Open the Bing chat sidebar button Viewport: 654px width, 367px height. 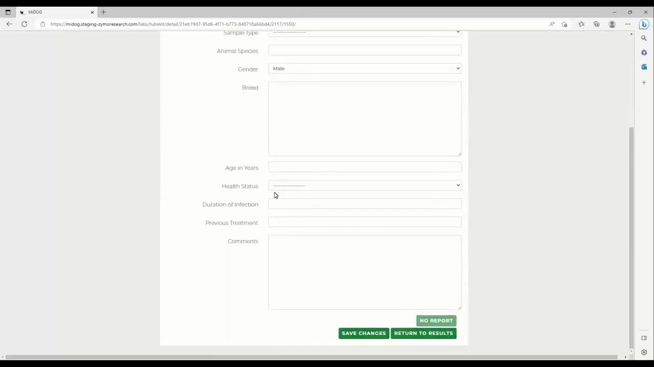point(644,24)
